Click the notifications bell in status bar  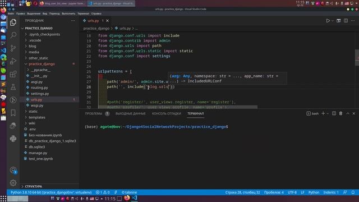[353, 192]
